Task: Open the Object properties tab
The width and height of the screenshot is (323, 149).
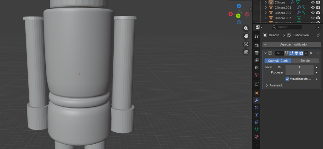Action: [x=256, y=93]
